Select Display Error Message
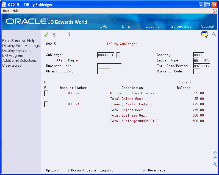This screenshot has width=219, height=175. (x=21, y=46)
